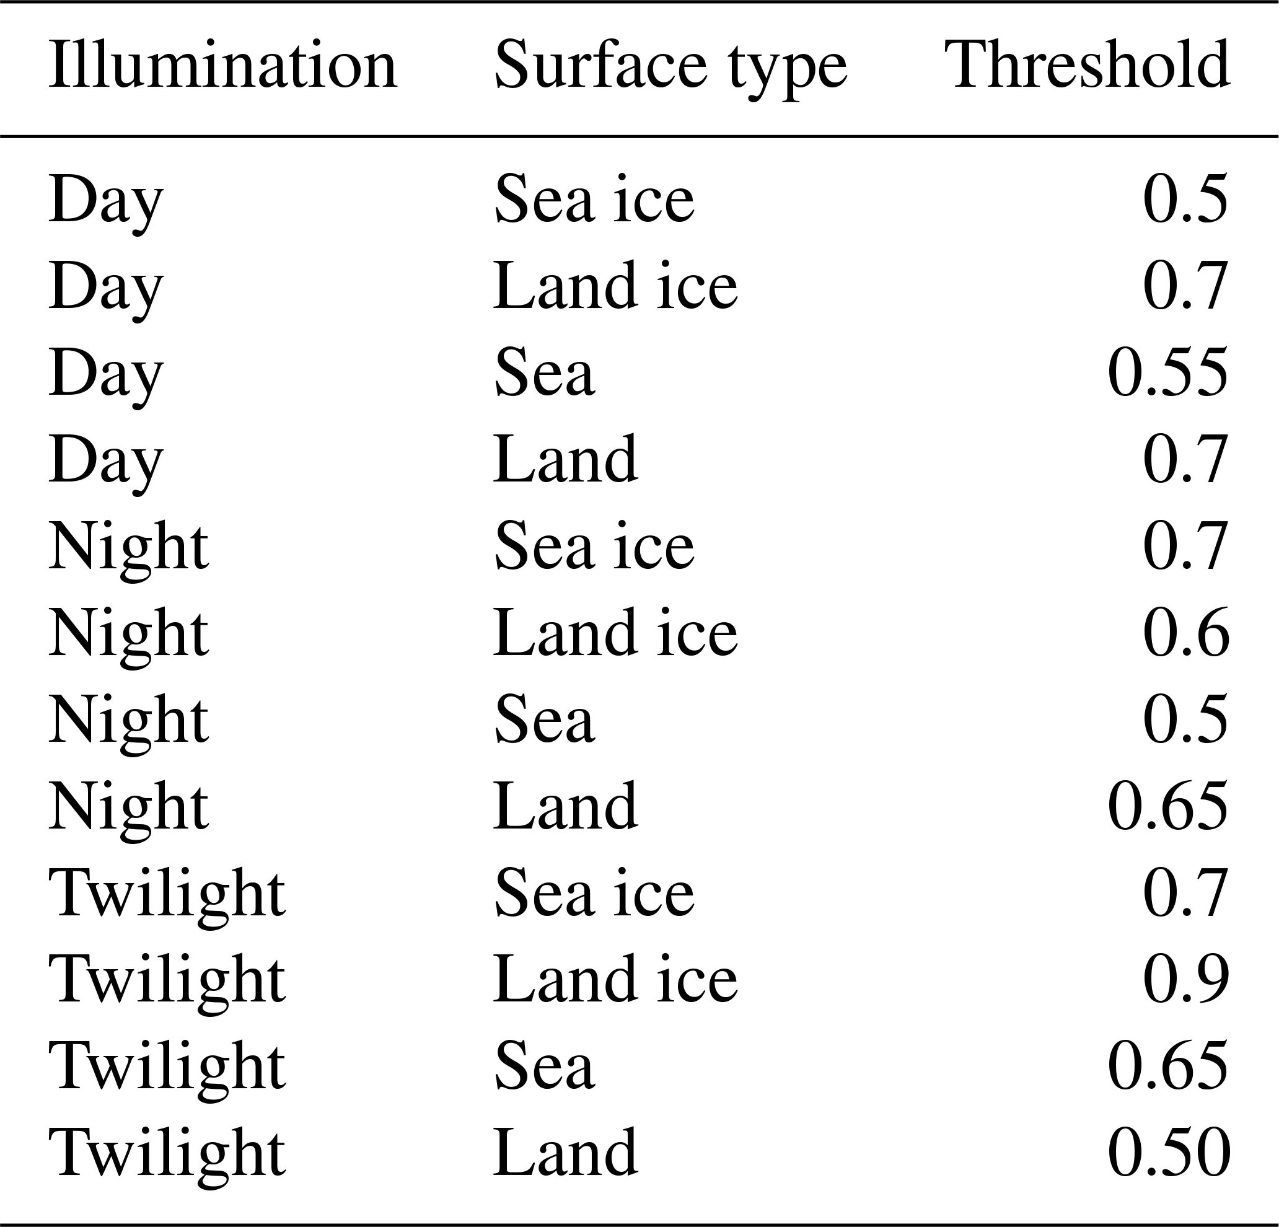The height and width of the screenshot is (1227, 1279).
Task: Select the 0.55 threshold value
Action: (1167, 373)
